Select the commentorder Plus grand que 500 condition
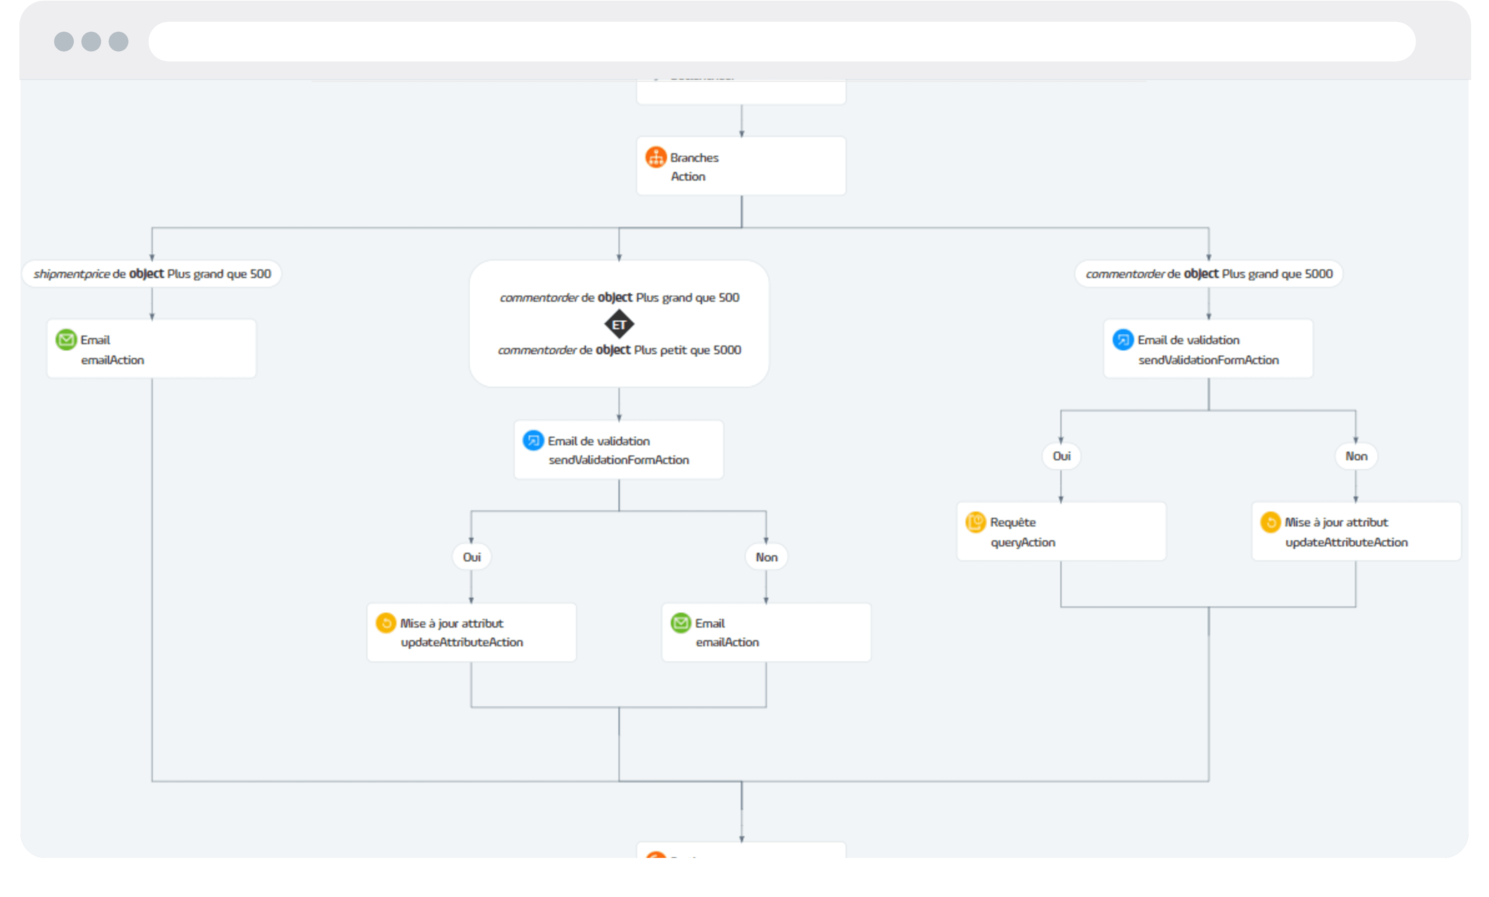Image resolution: width=1489 pixels, height=897 pixels. tap(619, 297)
